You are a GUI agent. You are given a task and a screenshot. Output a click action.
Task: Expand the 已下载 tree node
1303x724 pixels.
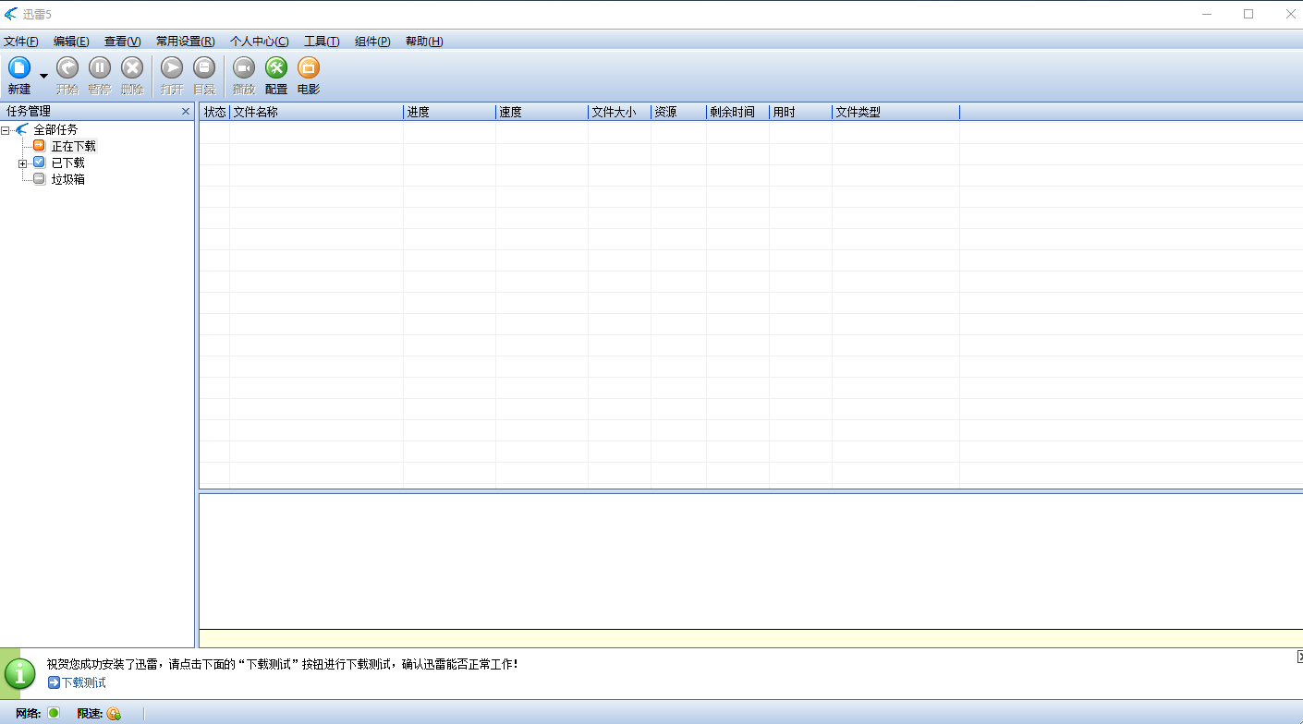[23, 163]
